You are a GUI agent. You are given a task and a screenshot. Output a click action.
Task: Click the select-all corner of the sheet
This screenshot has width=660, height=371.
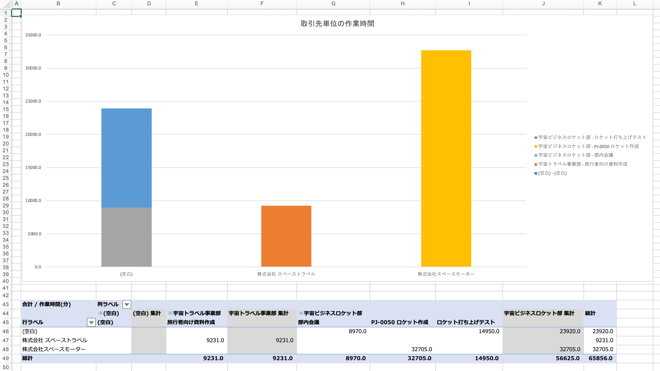(6, 4)
